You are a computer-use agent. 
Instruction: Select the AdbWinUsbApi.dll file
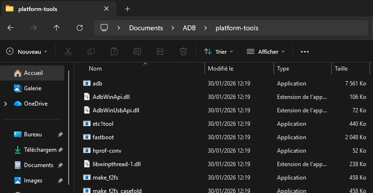[x=225, y=110]
